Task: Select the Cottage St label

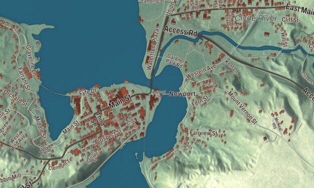Action: pyautogui.click(x=92, y=157)
